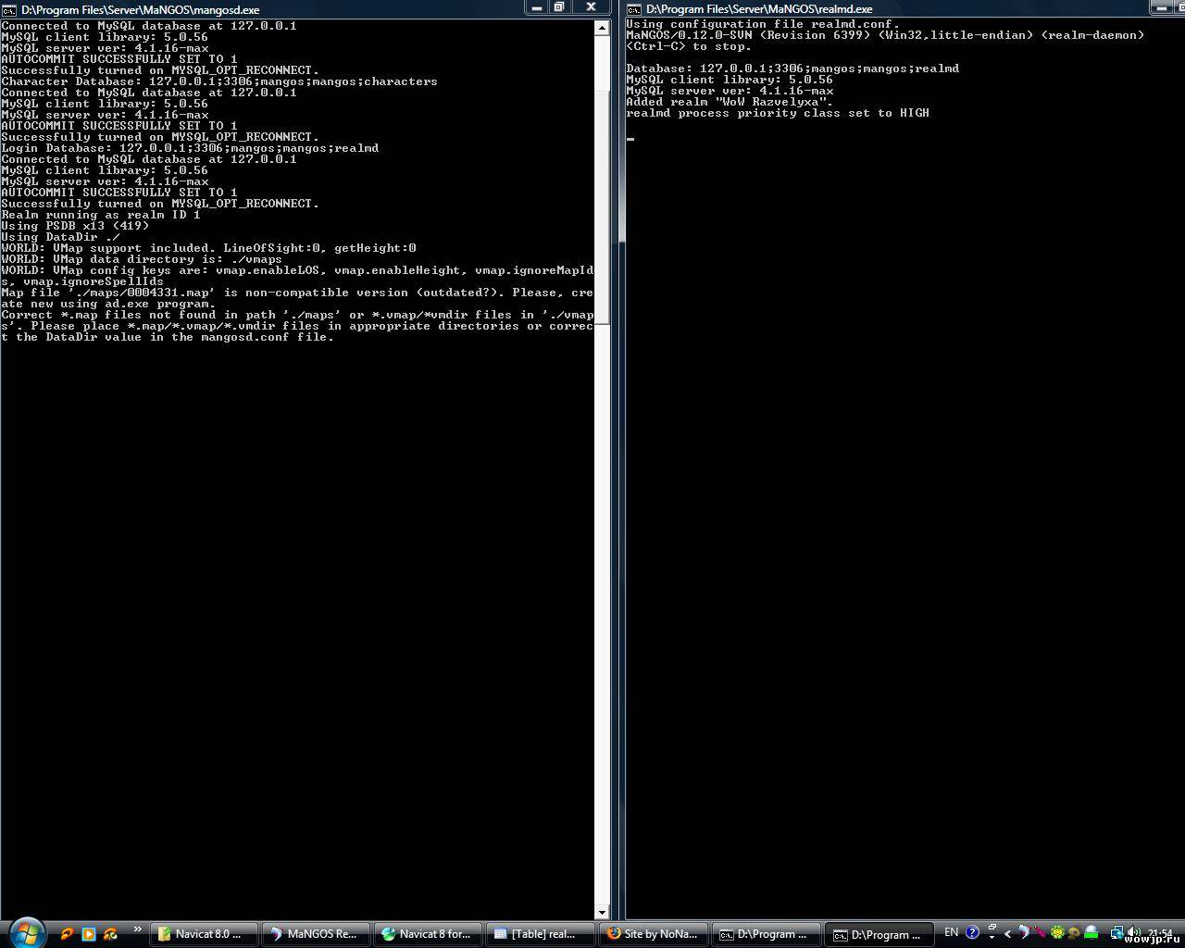Image resolution: width=1185 pixels, height=948 pixels.
Task: Click the pink feather tray icon
Action: [x=1040, y=932]
